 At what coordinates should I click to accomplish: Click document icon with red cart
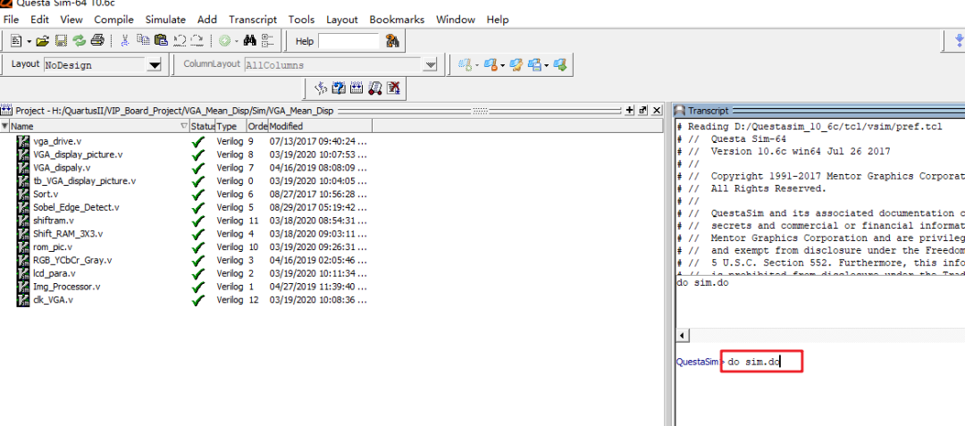coord(374,88)
